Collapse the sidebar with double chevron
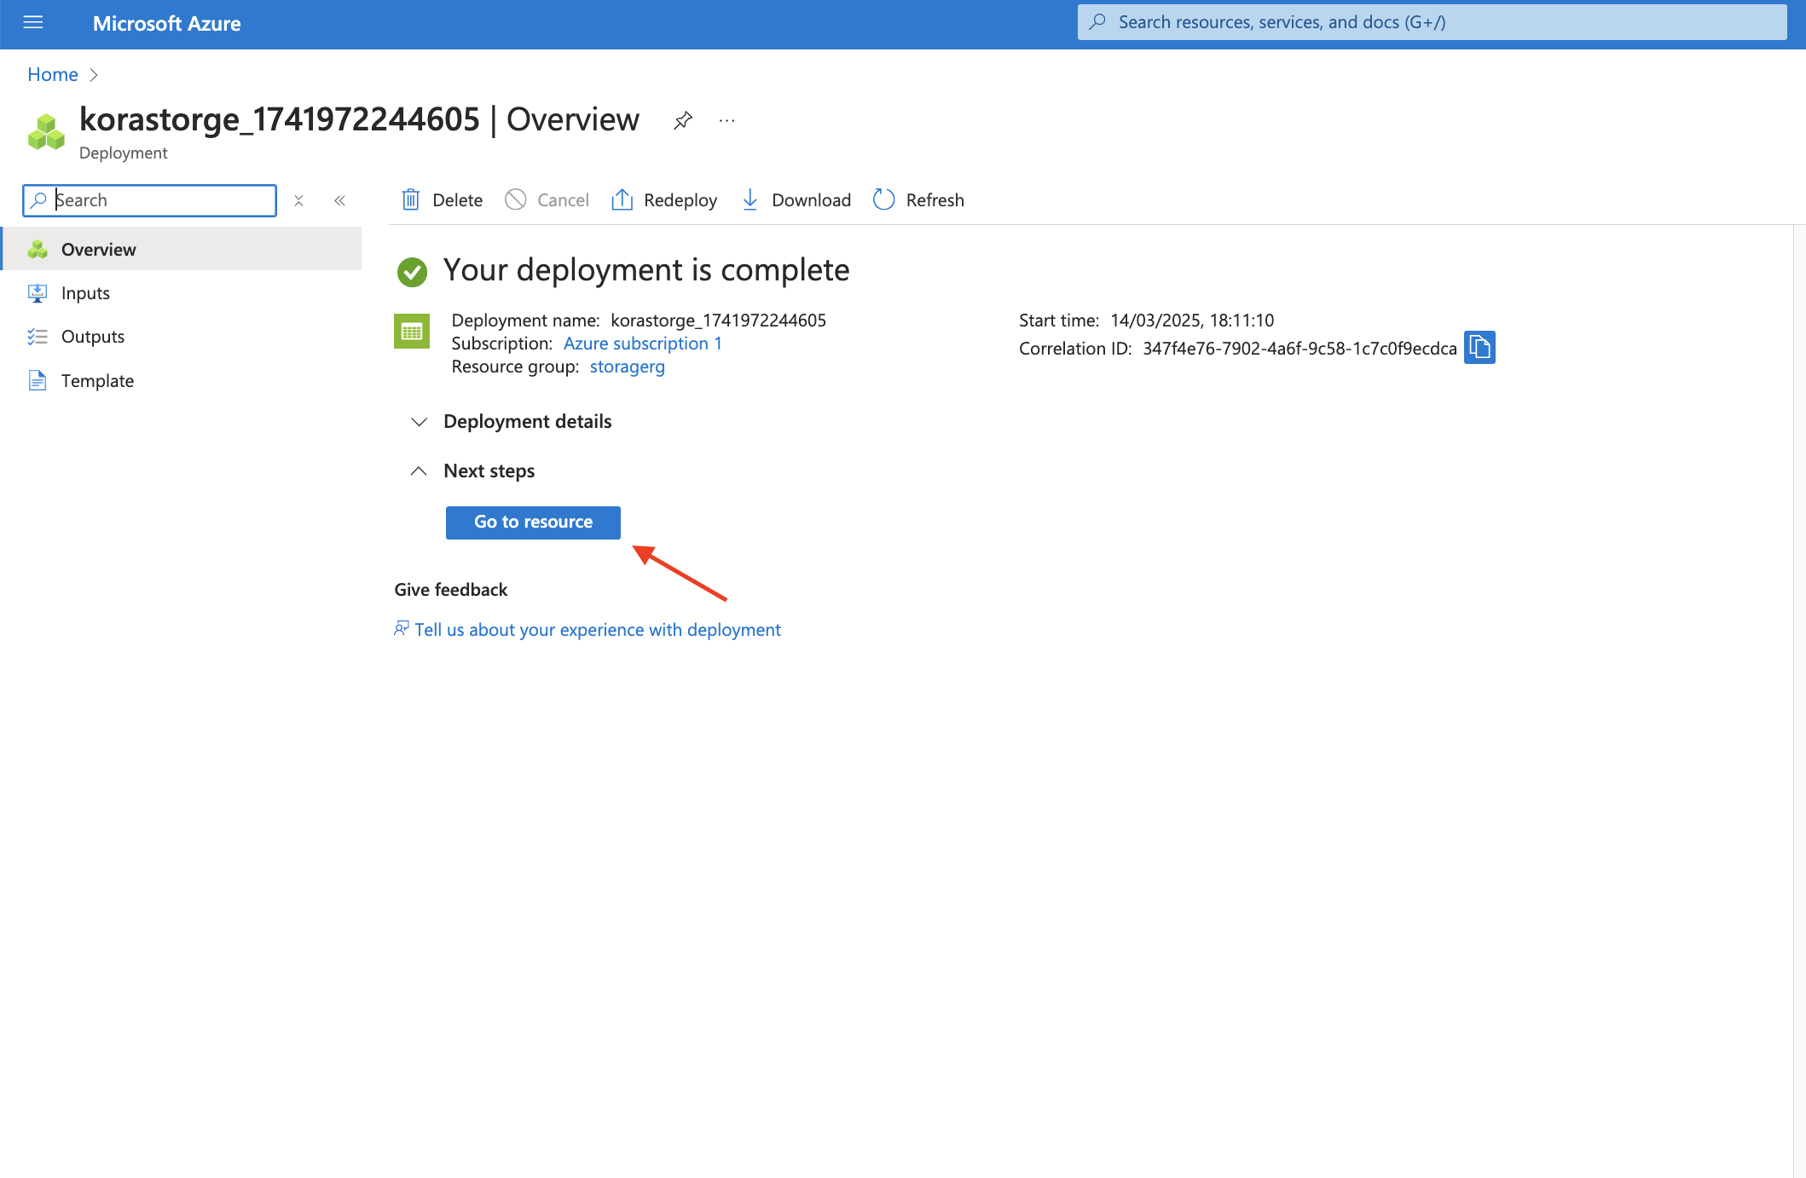Viewport: 1806px width, 1178px height. [339, 200]
